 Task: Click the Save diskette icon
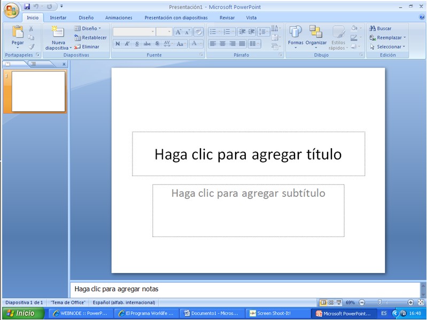pyautogui.click(x=27, y=6)
